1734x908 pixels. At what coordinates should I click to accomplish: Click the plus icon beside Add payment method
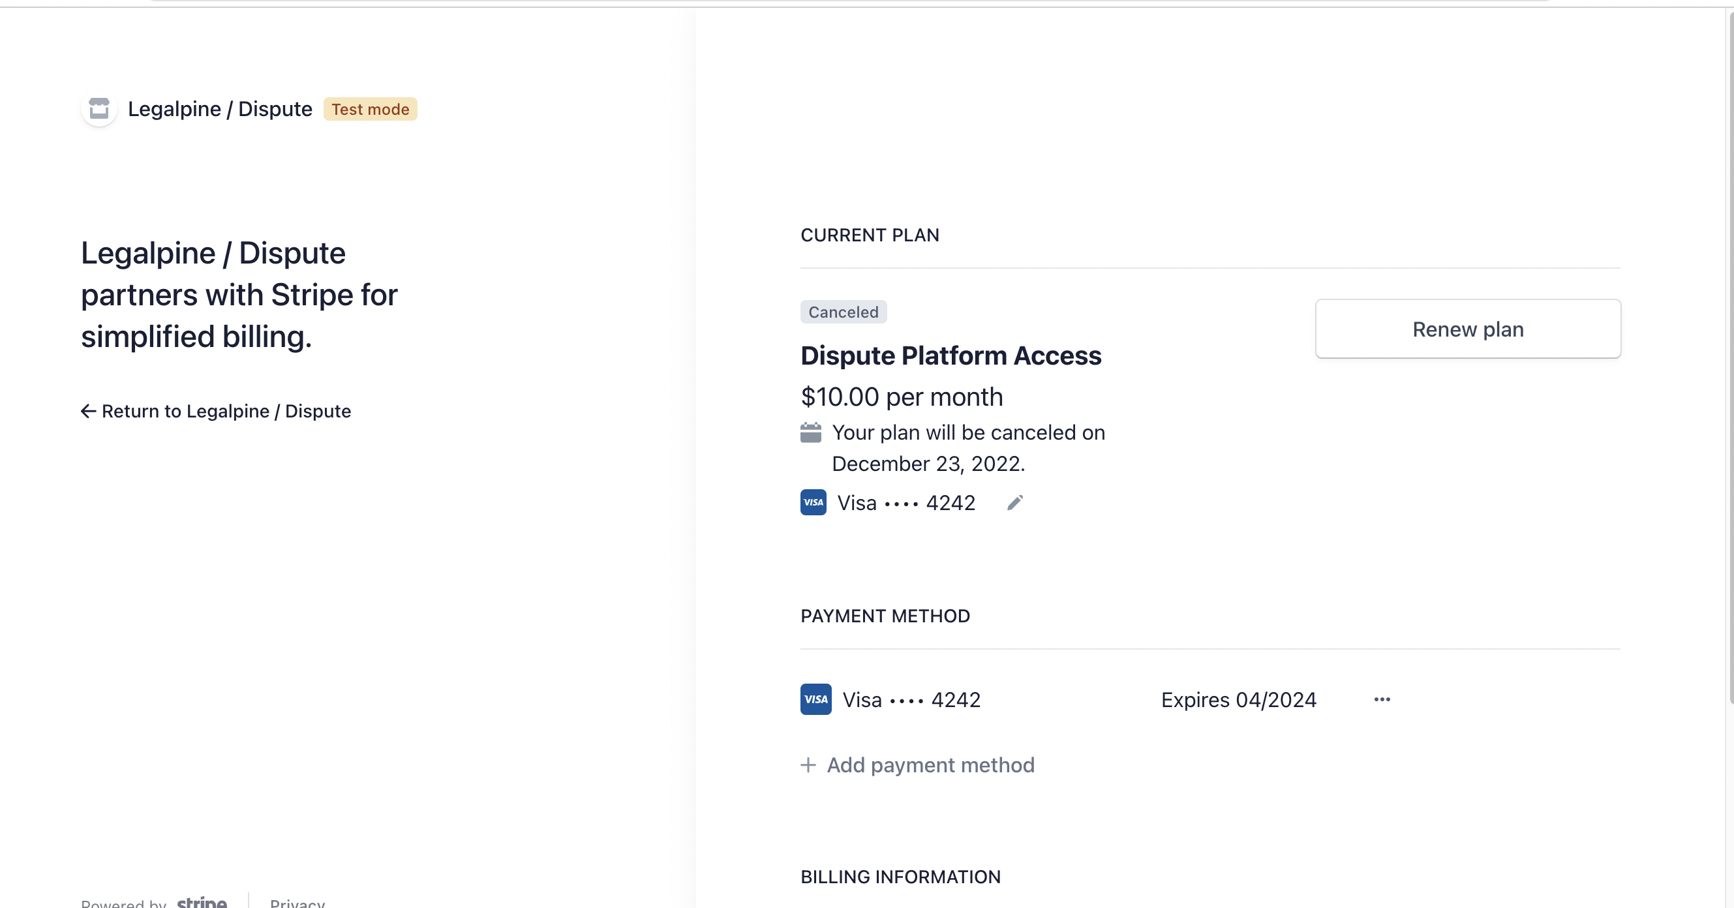(x=808, y=764)
